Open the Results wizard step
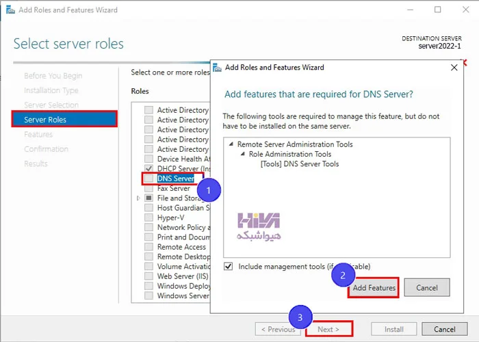Image resolution: width=479 pixels, height=342 pixels. click(x=36, y=163)
